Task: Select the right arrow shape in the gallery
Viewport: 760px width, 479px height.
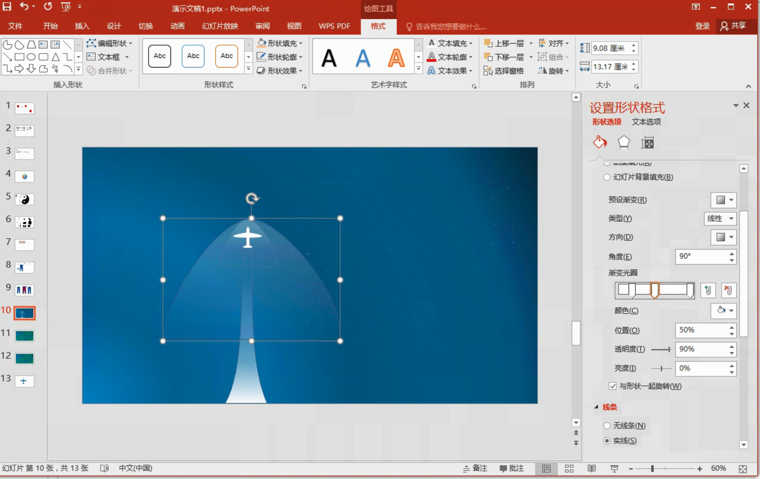Action: coord(19,69)
